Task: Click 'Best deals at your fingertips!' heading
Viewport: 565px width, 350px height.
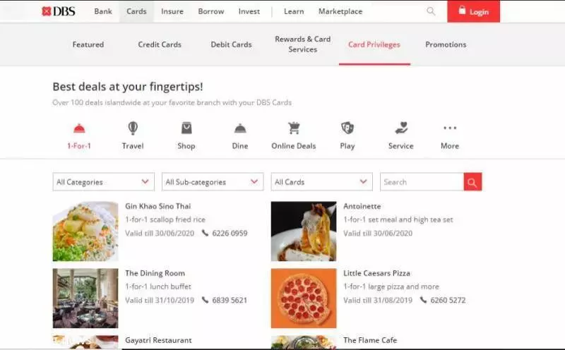Action: pyautogui.click(x=128, y=87)
